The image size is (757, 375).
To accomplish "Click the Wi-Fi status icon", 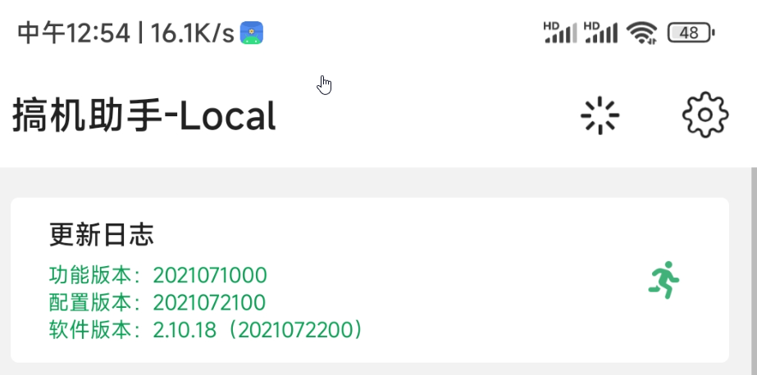I will [641, 33].
